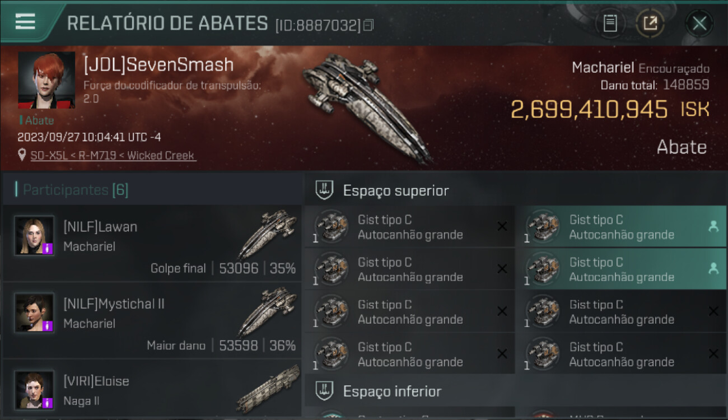
Task: Click the person icon on second highlighted autocannon
Action: pos(713,269)
